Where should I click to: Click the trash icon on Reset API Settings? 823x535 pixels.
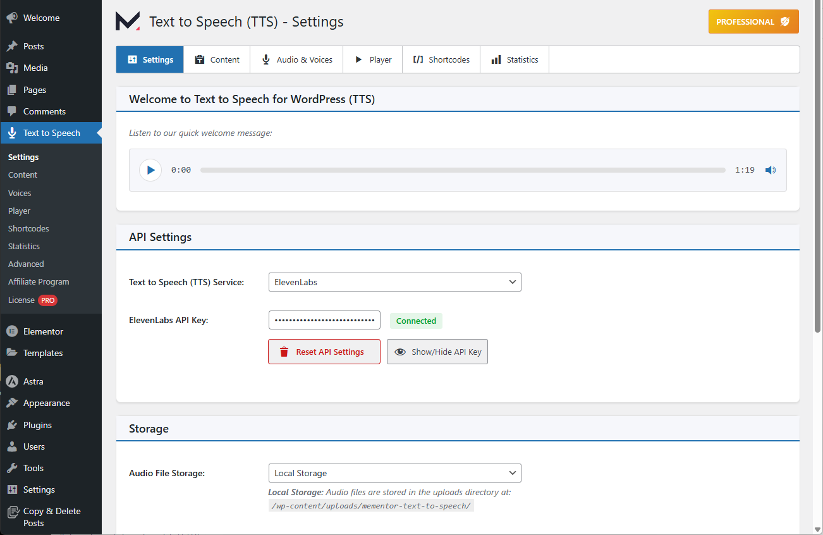tap(284, 352)
